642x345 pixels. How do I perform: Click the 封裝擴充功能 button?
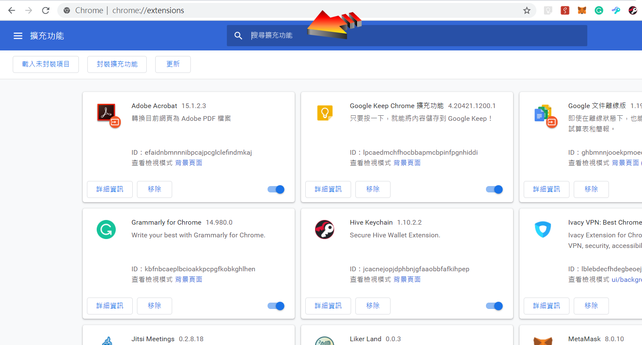click(117, 64)
